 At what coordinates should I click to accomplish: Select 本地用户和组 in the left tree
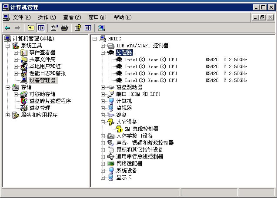[45, 66]
